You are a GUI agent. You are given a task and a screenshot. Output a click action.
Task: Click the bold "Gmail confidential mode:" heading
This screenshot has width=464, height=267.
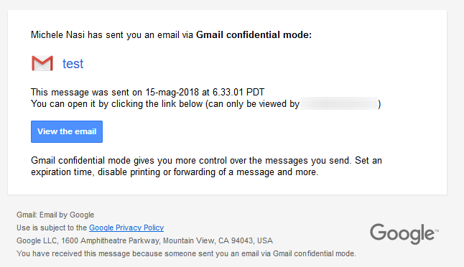point(254,35)
